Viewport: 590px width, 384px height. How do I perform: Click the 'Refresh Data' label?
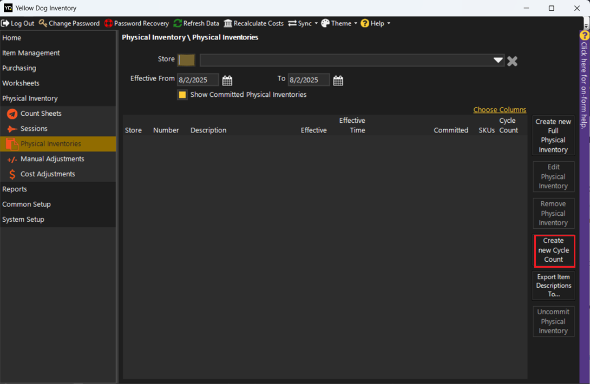click(x=201, y=23)
